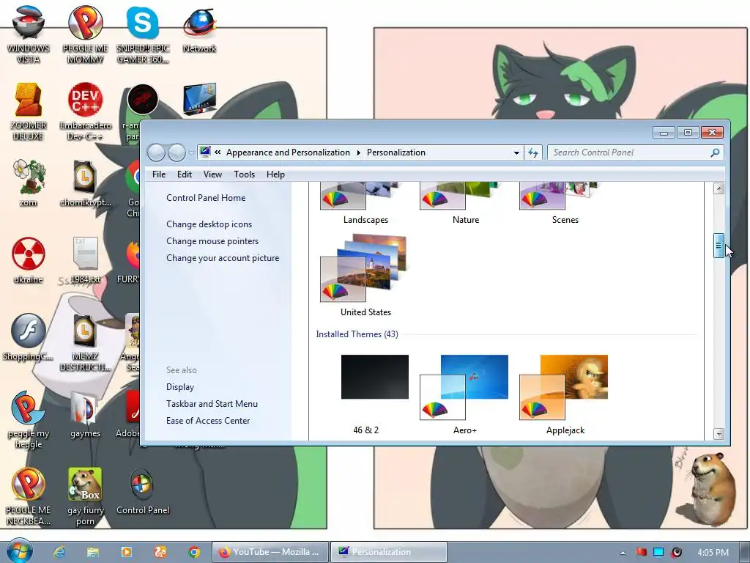Expand the double chevron breadcrumb in the address bar
This screenshot has width=750, height=563.
click(218, 152)
